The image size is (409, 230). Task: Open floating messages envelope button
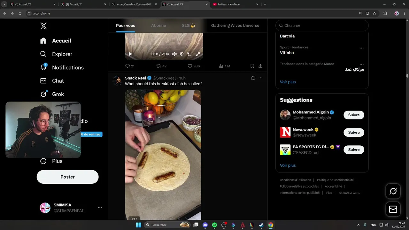click(x=393, y=209)
